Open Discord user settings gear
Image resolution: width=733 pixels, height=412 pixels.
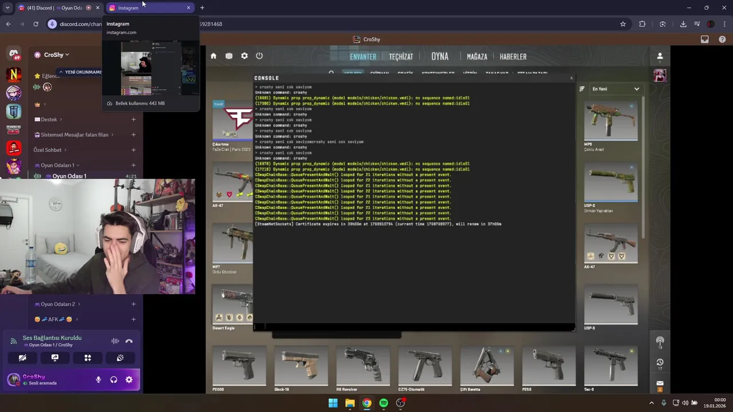pyautogui.click(x=129, y=379)
